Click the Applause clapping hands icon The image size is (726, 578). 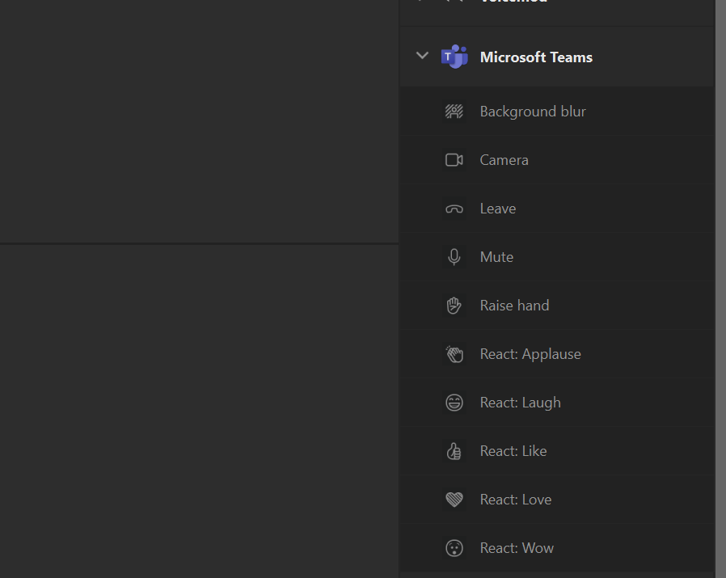(x=454, y=354)
